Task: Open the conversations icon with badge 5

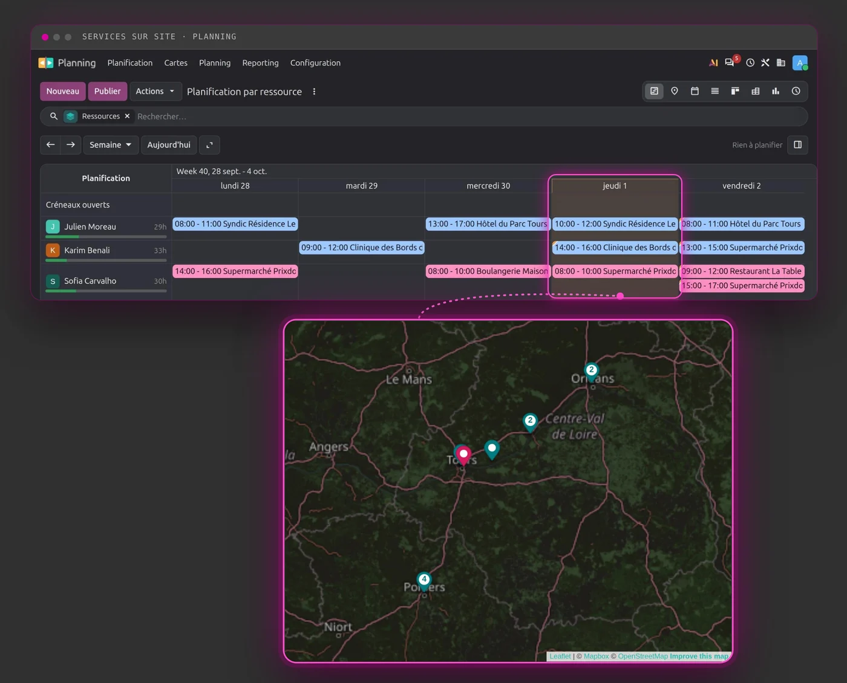Action: (731, 62)
